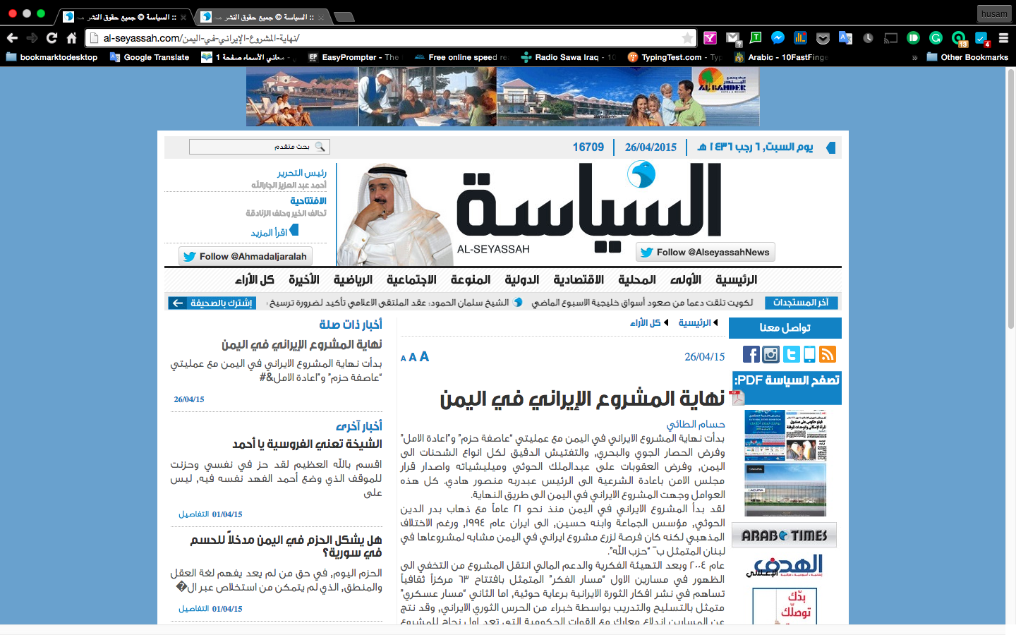Open the Gmail checker extension icon
This screenshot has height=635, width=1016.
pos(733,38)
